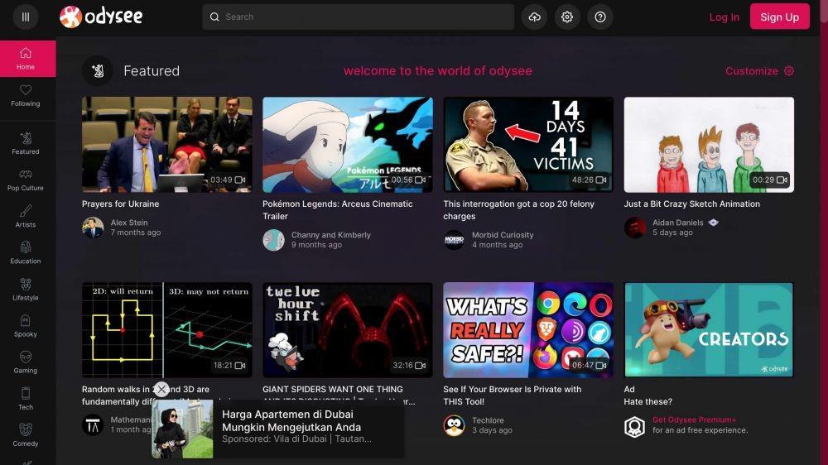The width and height of the screenshot is (828, 465).
Task: Click the Search input field
Action: [358, 17]
